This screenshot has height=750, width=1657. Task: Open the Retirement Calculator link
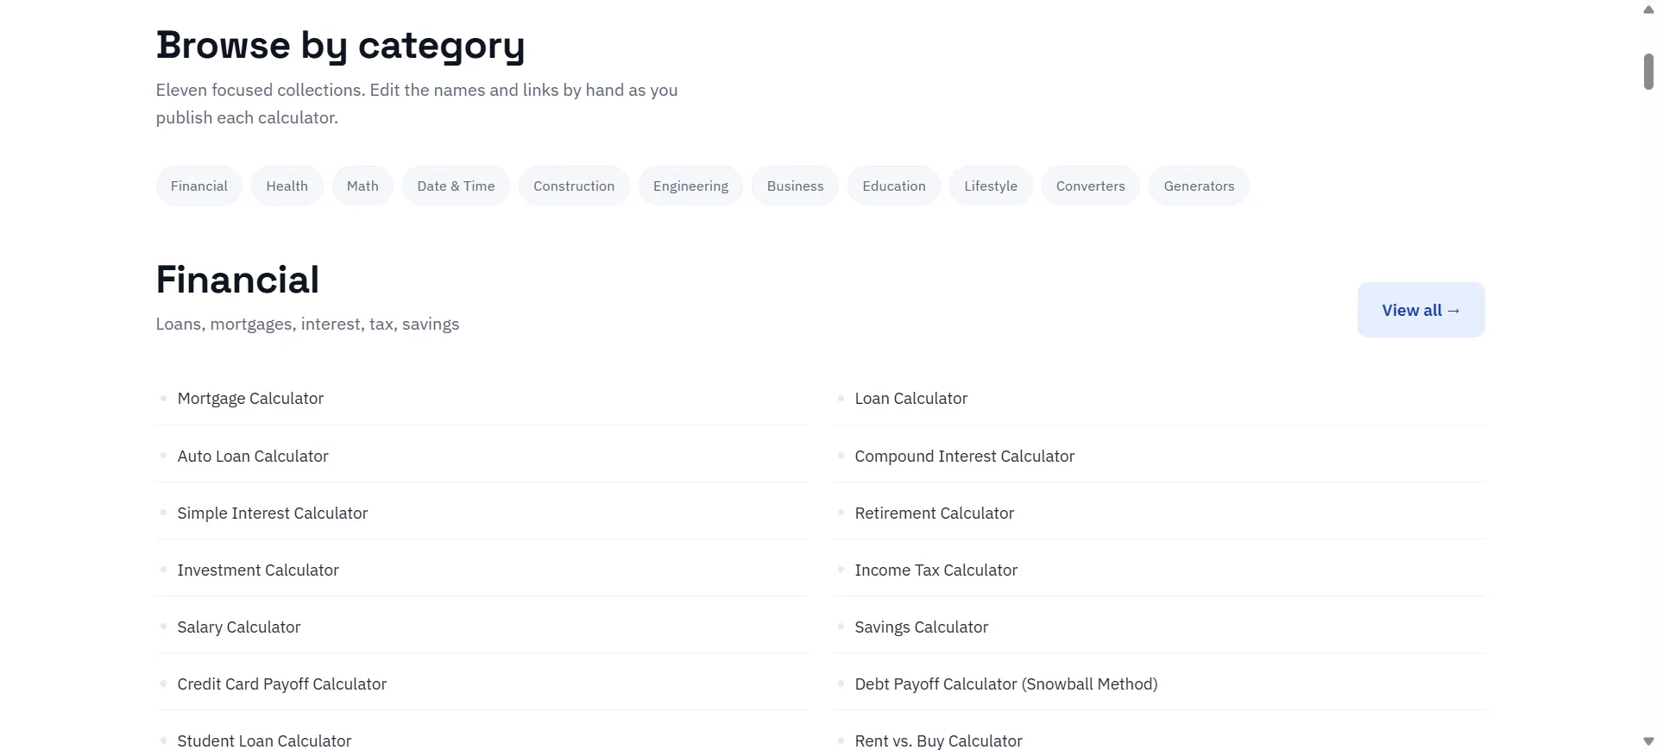934,513
